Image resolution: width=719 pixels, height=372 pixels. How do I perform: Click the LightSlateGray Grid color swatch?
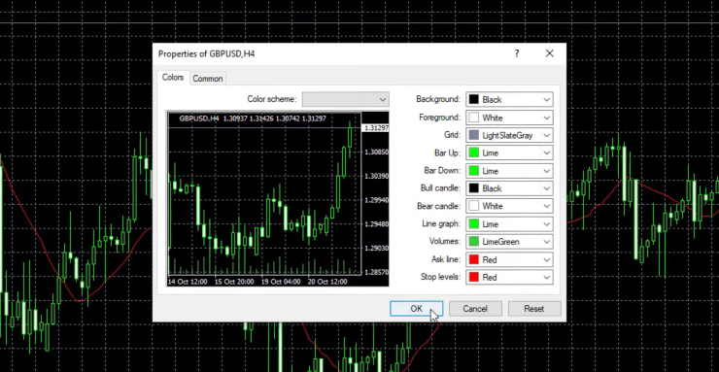pos(474,135)
